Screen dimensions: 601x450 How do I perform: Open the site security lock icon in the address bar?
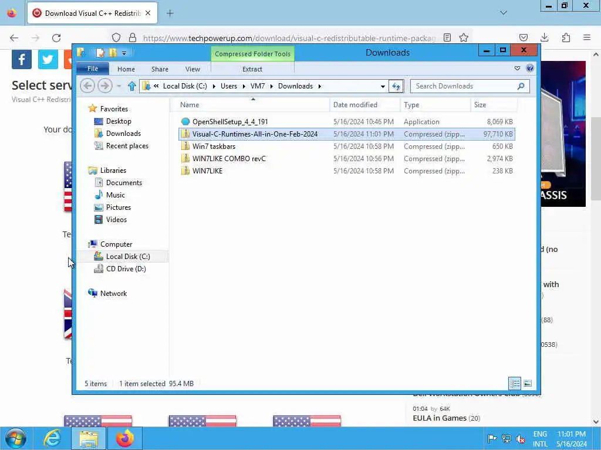133,37
